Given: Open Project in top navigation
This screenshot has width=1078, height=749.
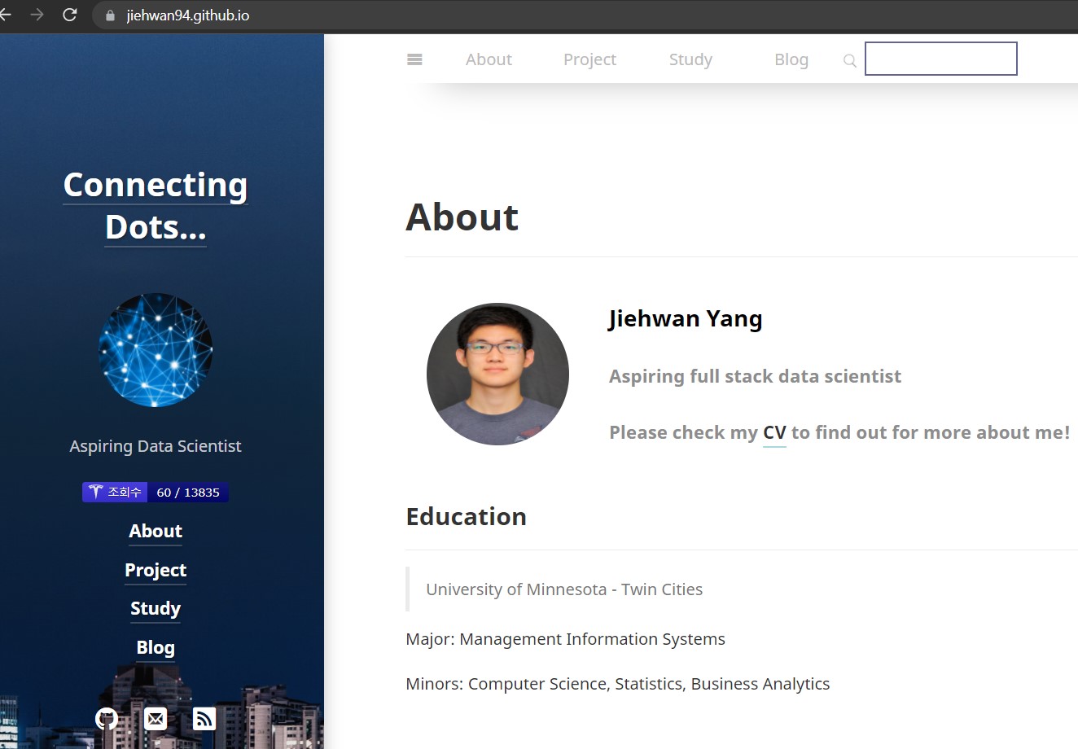Looking at the screenshot, I should [x=589, y=59].
